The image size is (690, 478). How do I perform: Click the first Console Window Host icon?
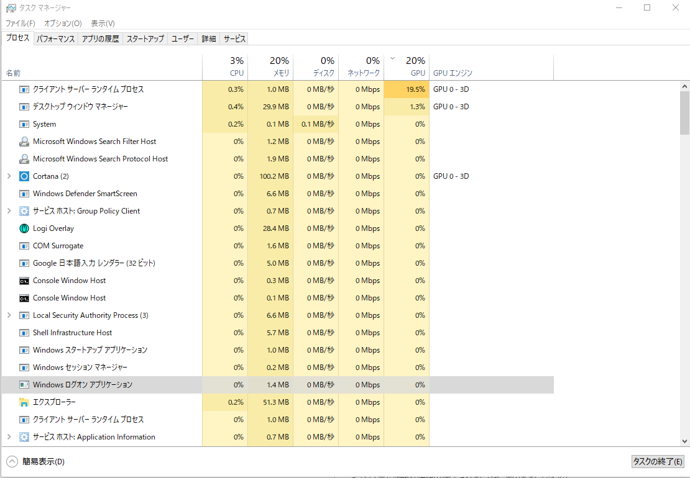point(24,281)
